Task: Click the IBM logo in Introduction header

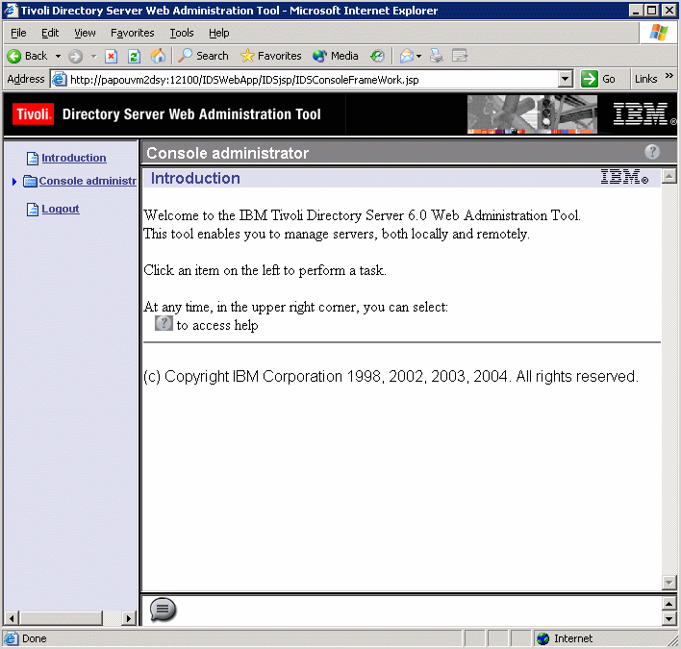Action: tap(624, 177)
